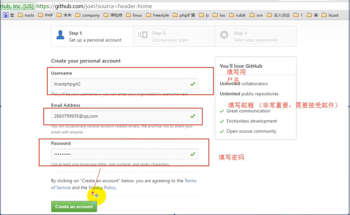
Task: Click the Email Address input field
Action: click(125, 116)
